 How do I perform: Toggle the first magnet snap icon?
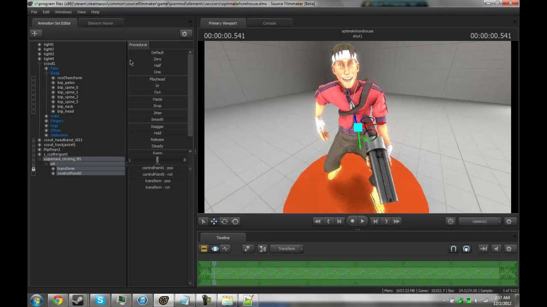453,249
